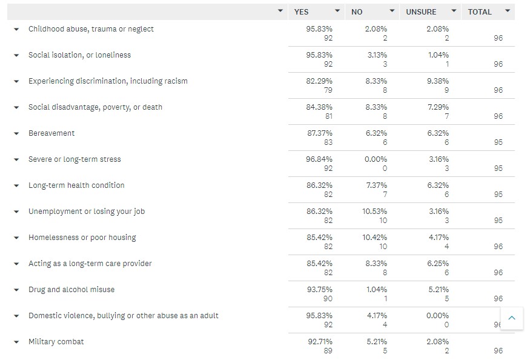The image size is (527, 360).
Task: Expand the Social disadvantage, poverty row arrow
Action: coord(16,107)
